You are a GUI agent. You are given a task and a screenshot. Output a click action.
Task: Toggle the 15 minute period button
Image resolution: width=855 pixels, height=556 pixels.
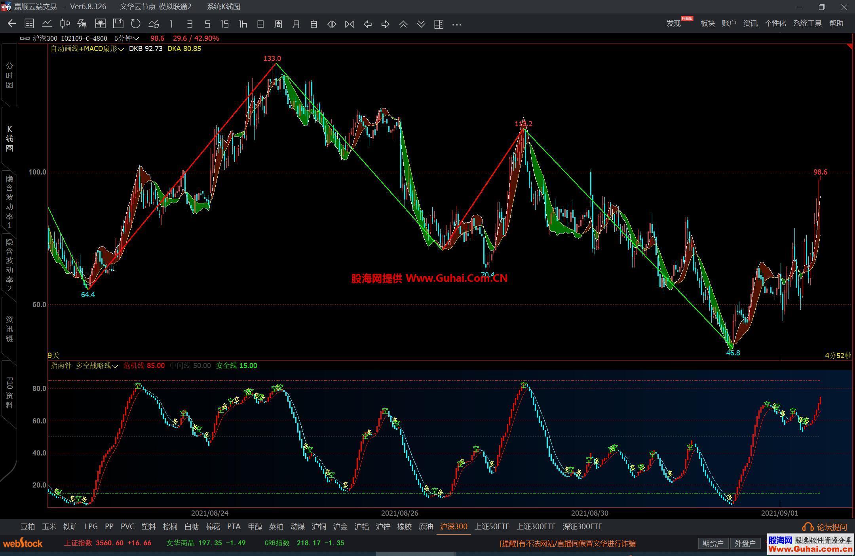pos(225,24)
